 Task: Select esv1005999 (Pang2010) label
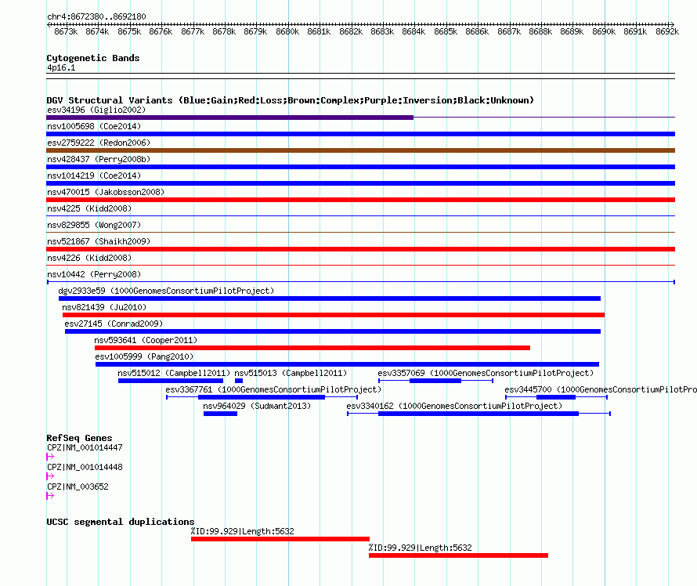click(144, 356)
